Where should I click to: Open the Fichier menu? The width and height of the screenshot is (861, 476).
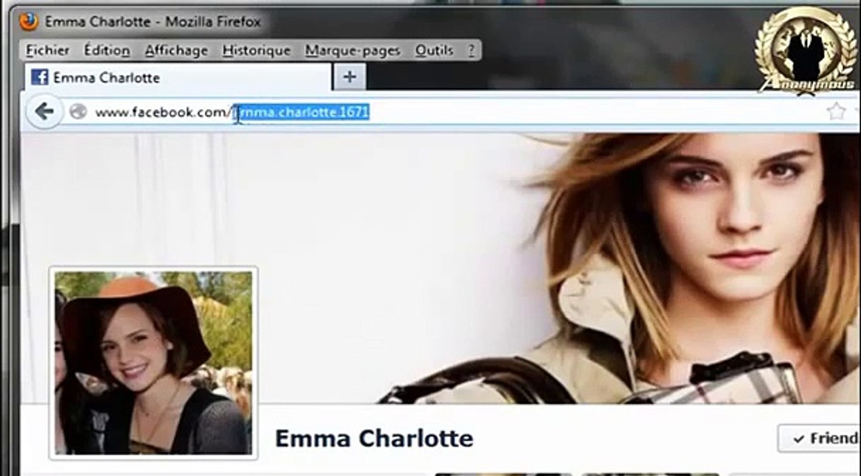click(48, 50)
